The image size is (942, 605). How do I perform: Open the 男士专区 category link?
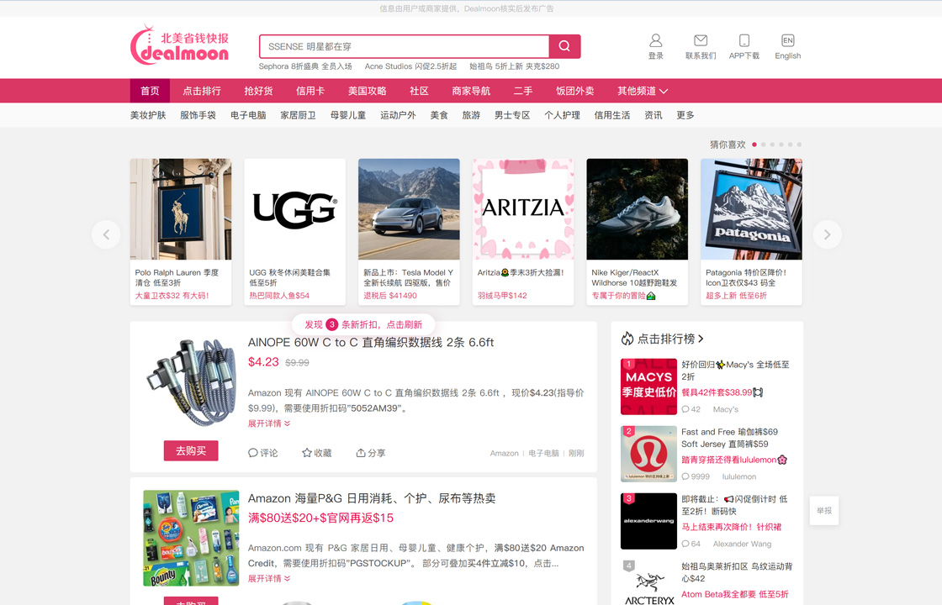tap(512, 115)
